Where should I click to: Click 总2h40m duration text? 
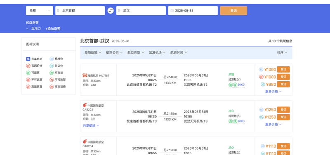click(170, 77)
